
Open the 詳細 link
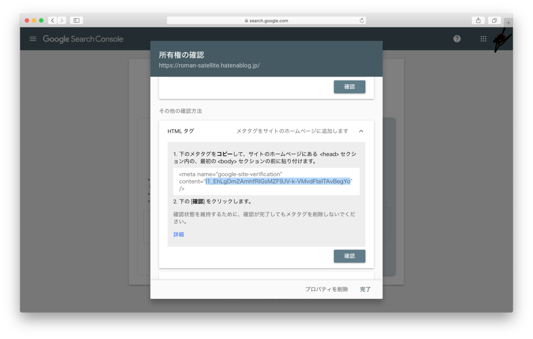[x=179, y=235]
